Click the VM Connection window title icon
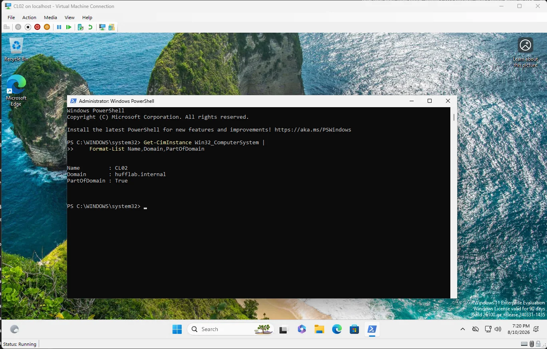 (x=8, y=6)
